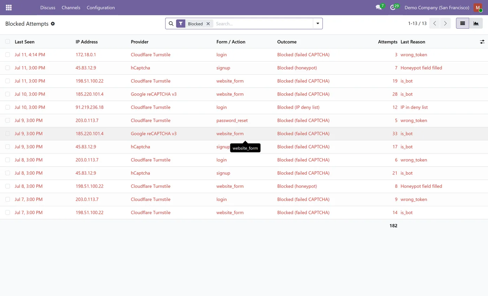Image resolution: width=488 pixels, height=296 pixels.
Task: Switch to list view
Action: coord(463,23)
